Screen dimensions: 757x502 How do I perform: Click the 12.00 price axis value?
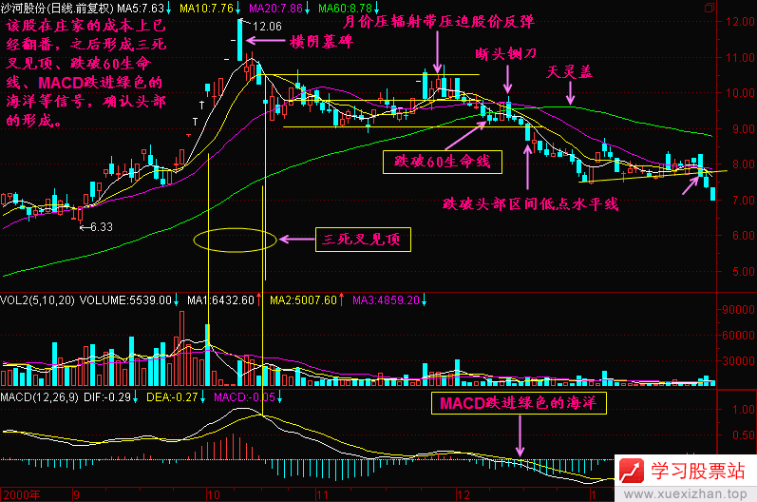coord(740,21)
